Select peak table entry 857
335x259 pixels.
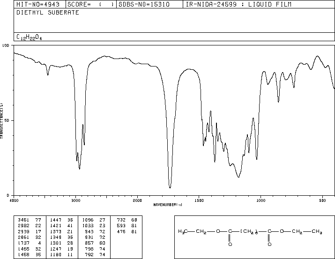tap(89, 243)
